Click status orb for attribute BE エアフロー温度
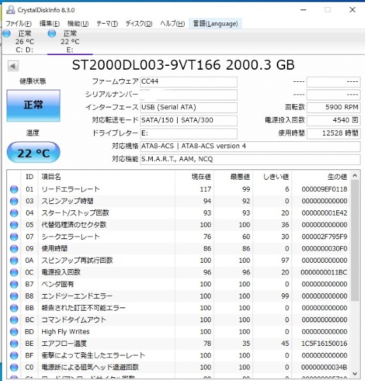 point(14,344)
